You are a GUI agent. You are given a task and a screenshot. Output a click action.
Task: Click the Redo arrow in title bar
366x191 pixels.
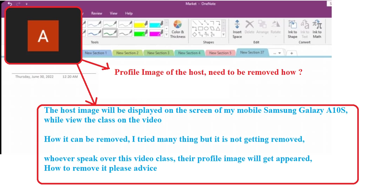point(18,4)
